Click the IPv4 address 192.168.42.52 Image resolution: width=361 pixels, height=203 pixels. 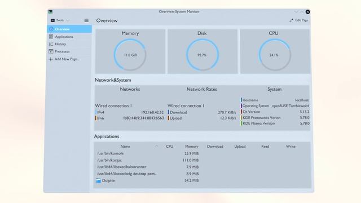click(x=152, y=112)
